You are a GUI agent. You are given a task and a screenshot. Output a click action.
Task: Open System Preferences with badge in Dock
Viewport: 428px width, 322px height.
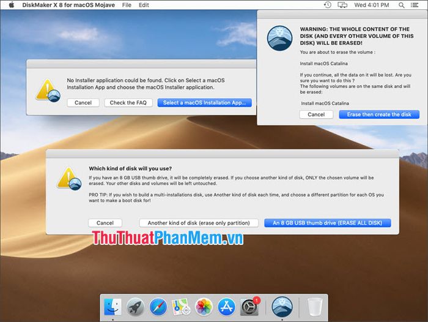pyautogui.click(x=249, y=307)
